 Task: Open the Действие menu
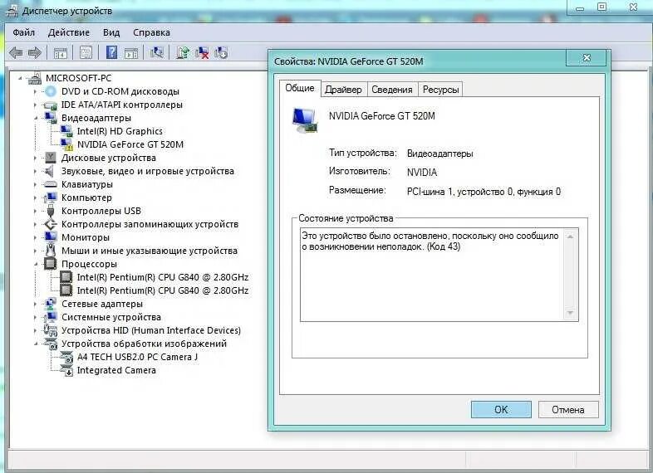(69, 32)
